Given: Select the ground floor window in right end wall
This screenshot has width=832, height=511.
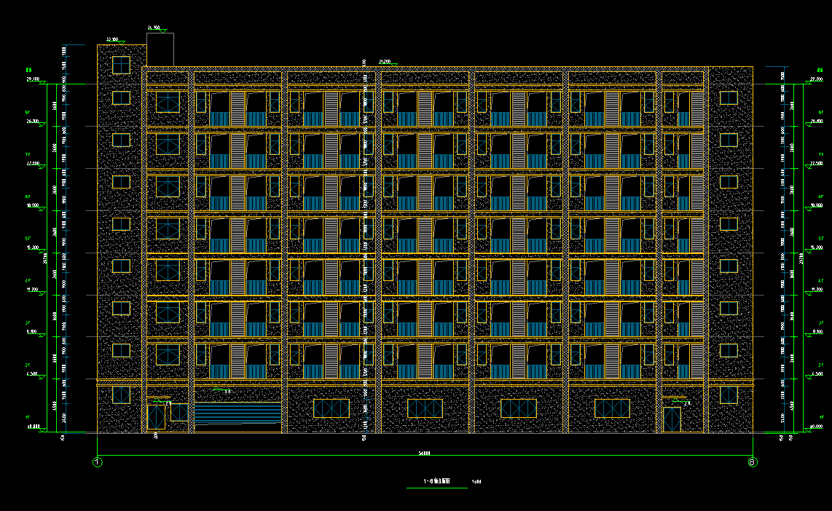Looking at the screenshot, I should click(x=729, y=395).
